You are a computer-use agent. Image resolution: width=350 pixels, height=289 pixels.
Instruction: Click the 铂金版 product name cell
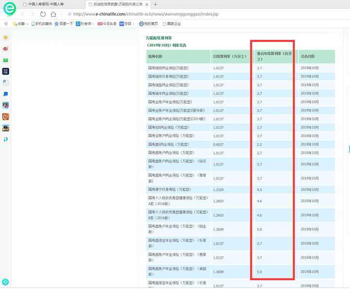[177, 229]
